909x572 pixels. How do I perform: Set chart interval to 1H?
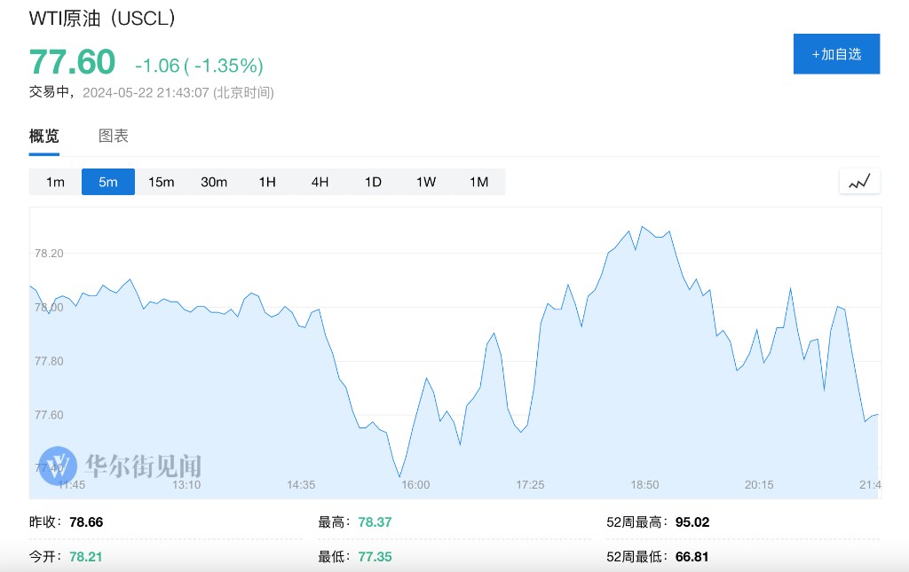click(267, 182)
